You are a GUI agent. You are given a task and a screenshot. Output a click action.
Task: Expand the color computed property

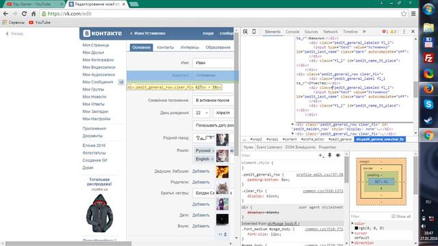point(352,223)
